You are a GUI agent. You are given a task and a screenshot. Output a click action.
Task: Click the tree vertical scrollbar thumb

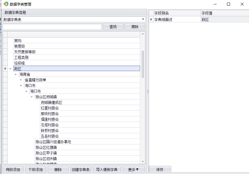click(143, 64)
